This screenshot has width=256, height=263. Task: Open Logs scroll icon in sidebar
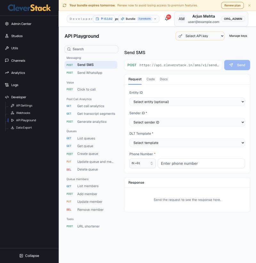coord(7,85)
